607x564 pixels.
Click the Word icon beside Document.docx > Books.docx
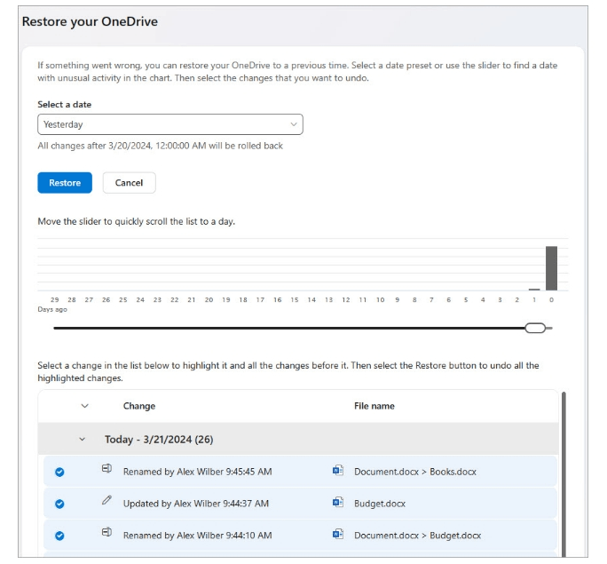(338, 470)
